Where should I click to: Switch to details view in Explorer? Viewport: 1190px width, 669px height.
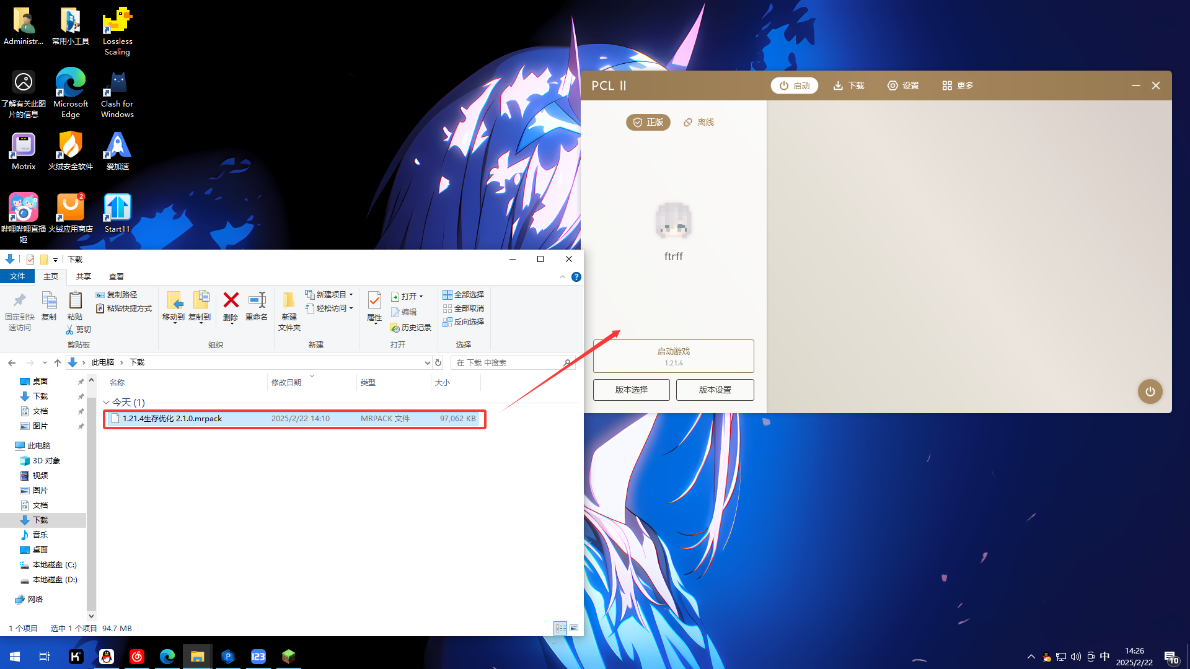560,628
